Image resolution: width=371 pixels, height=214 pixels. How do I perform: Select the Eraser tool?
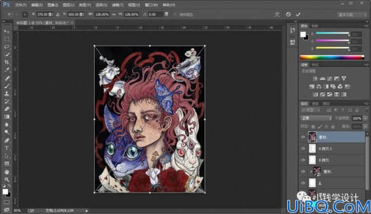(x=7, y=109)
